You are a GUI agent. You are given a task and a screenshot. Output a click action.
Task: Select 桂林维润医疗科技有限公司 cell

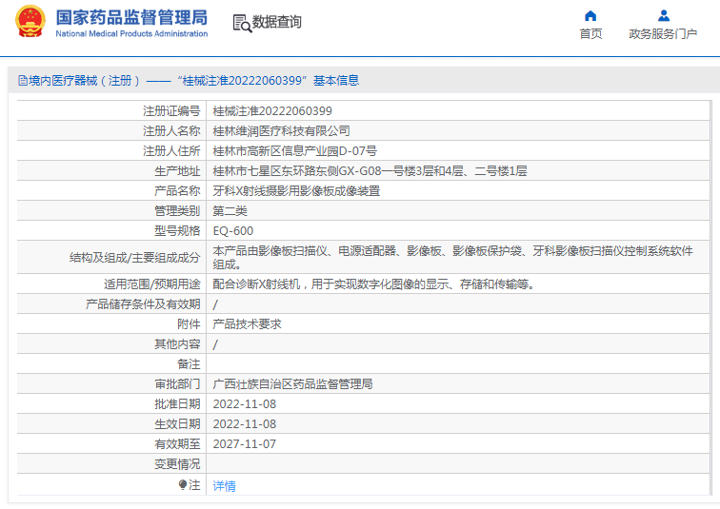click(282, 131)
